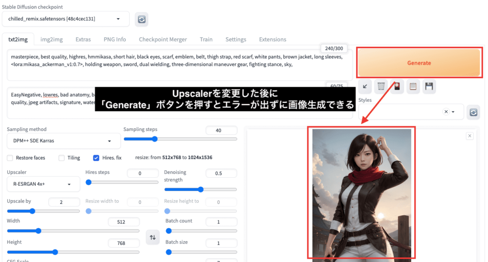Click the Resize height to value field
Viewport: 488px width, 262px height.
click(221, 202)
